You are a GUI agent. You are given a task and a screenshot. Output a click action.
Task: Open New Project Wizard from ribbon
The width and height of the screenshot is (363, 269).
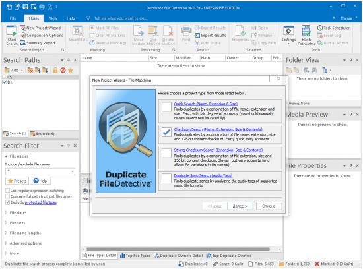tap(40, 28)
